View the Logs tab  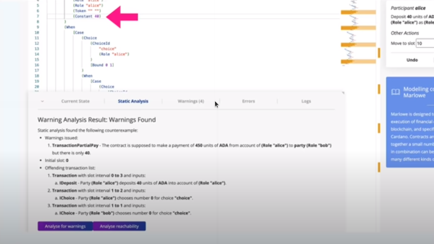tap(306, 101)
